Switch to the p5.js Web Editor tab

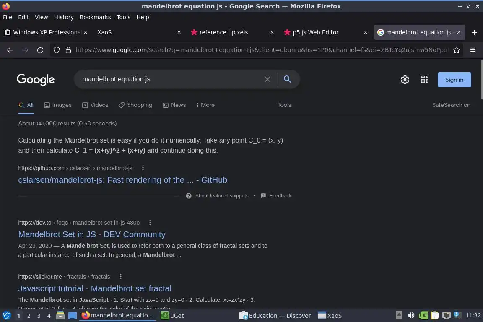[x=326, y=32]
